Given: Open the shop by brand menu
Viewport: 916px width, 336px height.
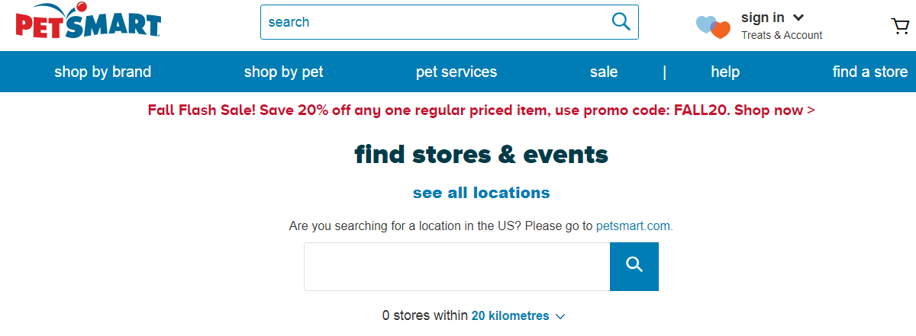Looking at the screenshot, I should coord(103,72).
